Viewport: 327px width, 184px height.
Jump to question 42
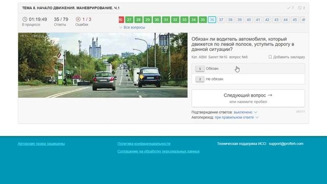267,20
